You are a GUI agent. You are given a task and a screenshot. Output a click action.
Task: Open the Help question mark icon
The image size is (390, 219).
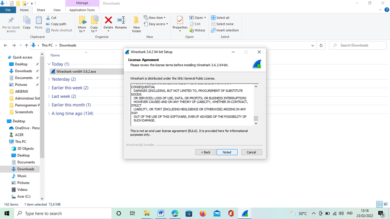(386, 10)
